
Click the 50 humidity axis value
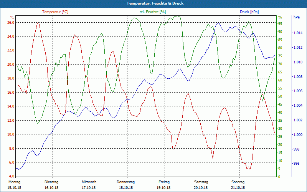280,96
